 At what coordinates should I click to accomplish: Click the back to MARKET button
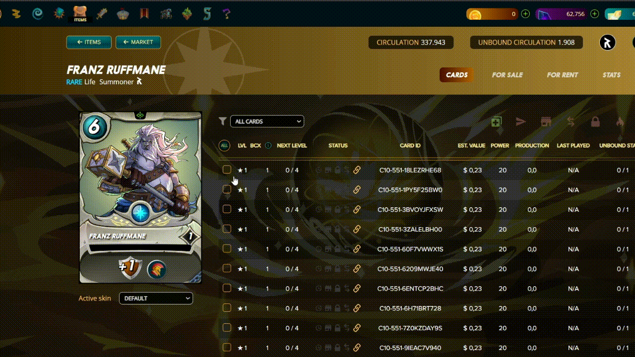click(x=138, y=42)
